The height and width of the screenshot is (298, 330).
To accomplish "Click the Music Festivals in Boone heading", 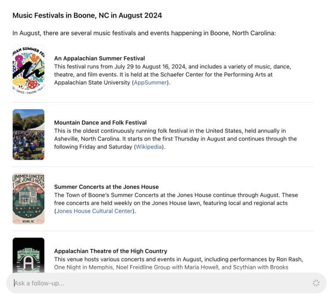I will 87,15.
